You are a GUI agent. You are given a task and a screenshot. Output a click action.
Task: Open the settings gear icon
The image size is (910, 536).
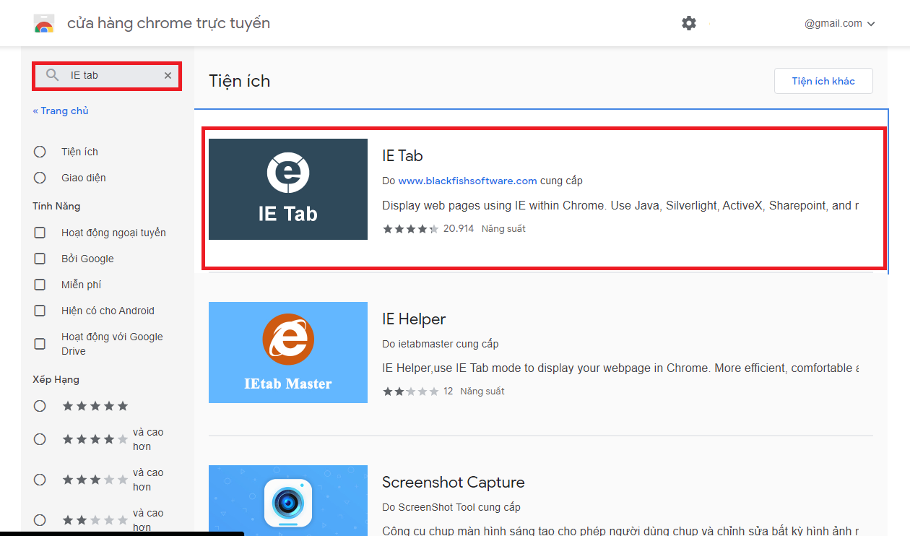pos(689,23)
